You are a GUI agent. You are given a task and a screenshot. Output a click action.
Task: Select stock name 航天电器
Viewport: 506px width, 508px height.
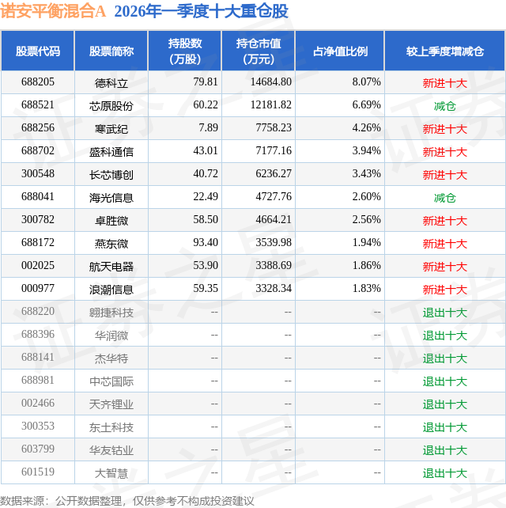[111, 267]
